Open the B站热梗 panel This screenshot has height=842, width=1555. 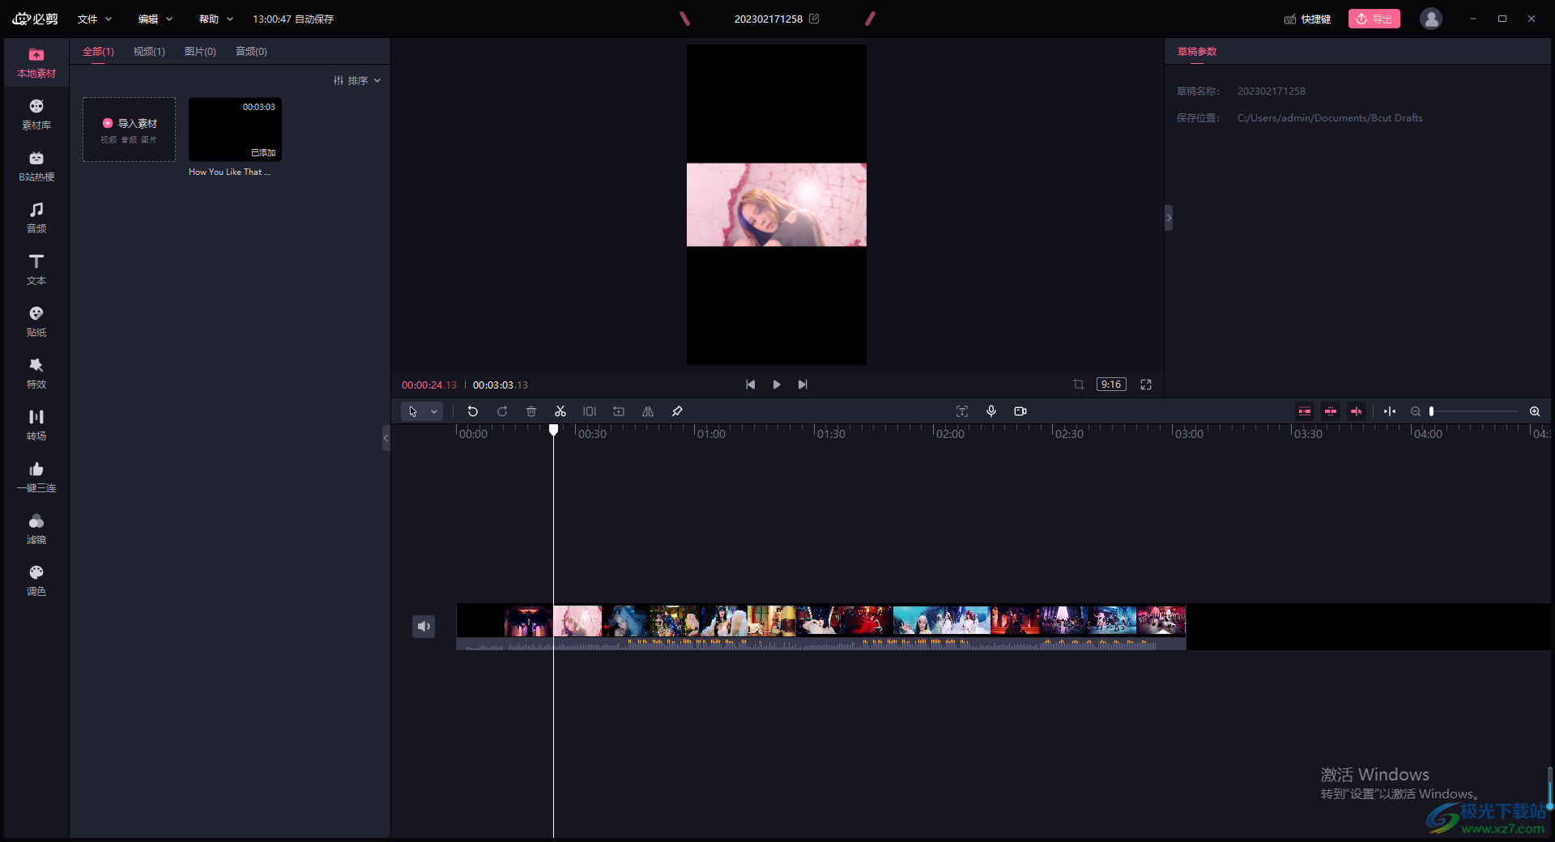36,167
